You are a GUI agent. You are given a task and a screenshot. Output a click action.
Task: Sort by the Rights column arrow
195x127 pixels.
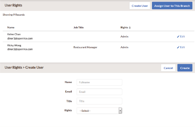pos(130,28)
